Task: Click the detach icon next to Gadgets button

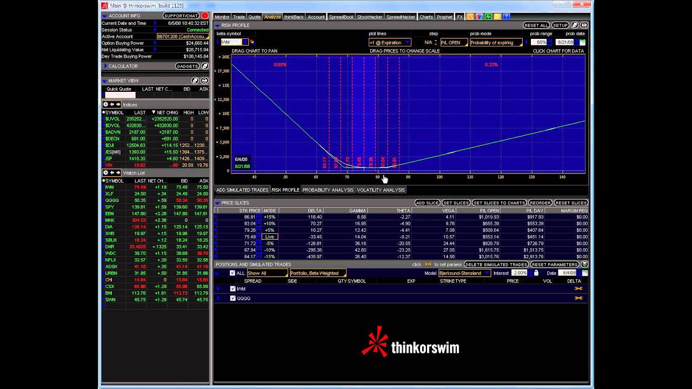Action: [205, 66]
